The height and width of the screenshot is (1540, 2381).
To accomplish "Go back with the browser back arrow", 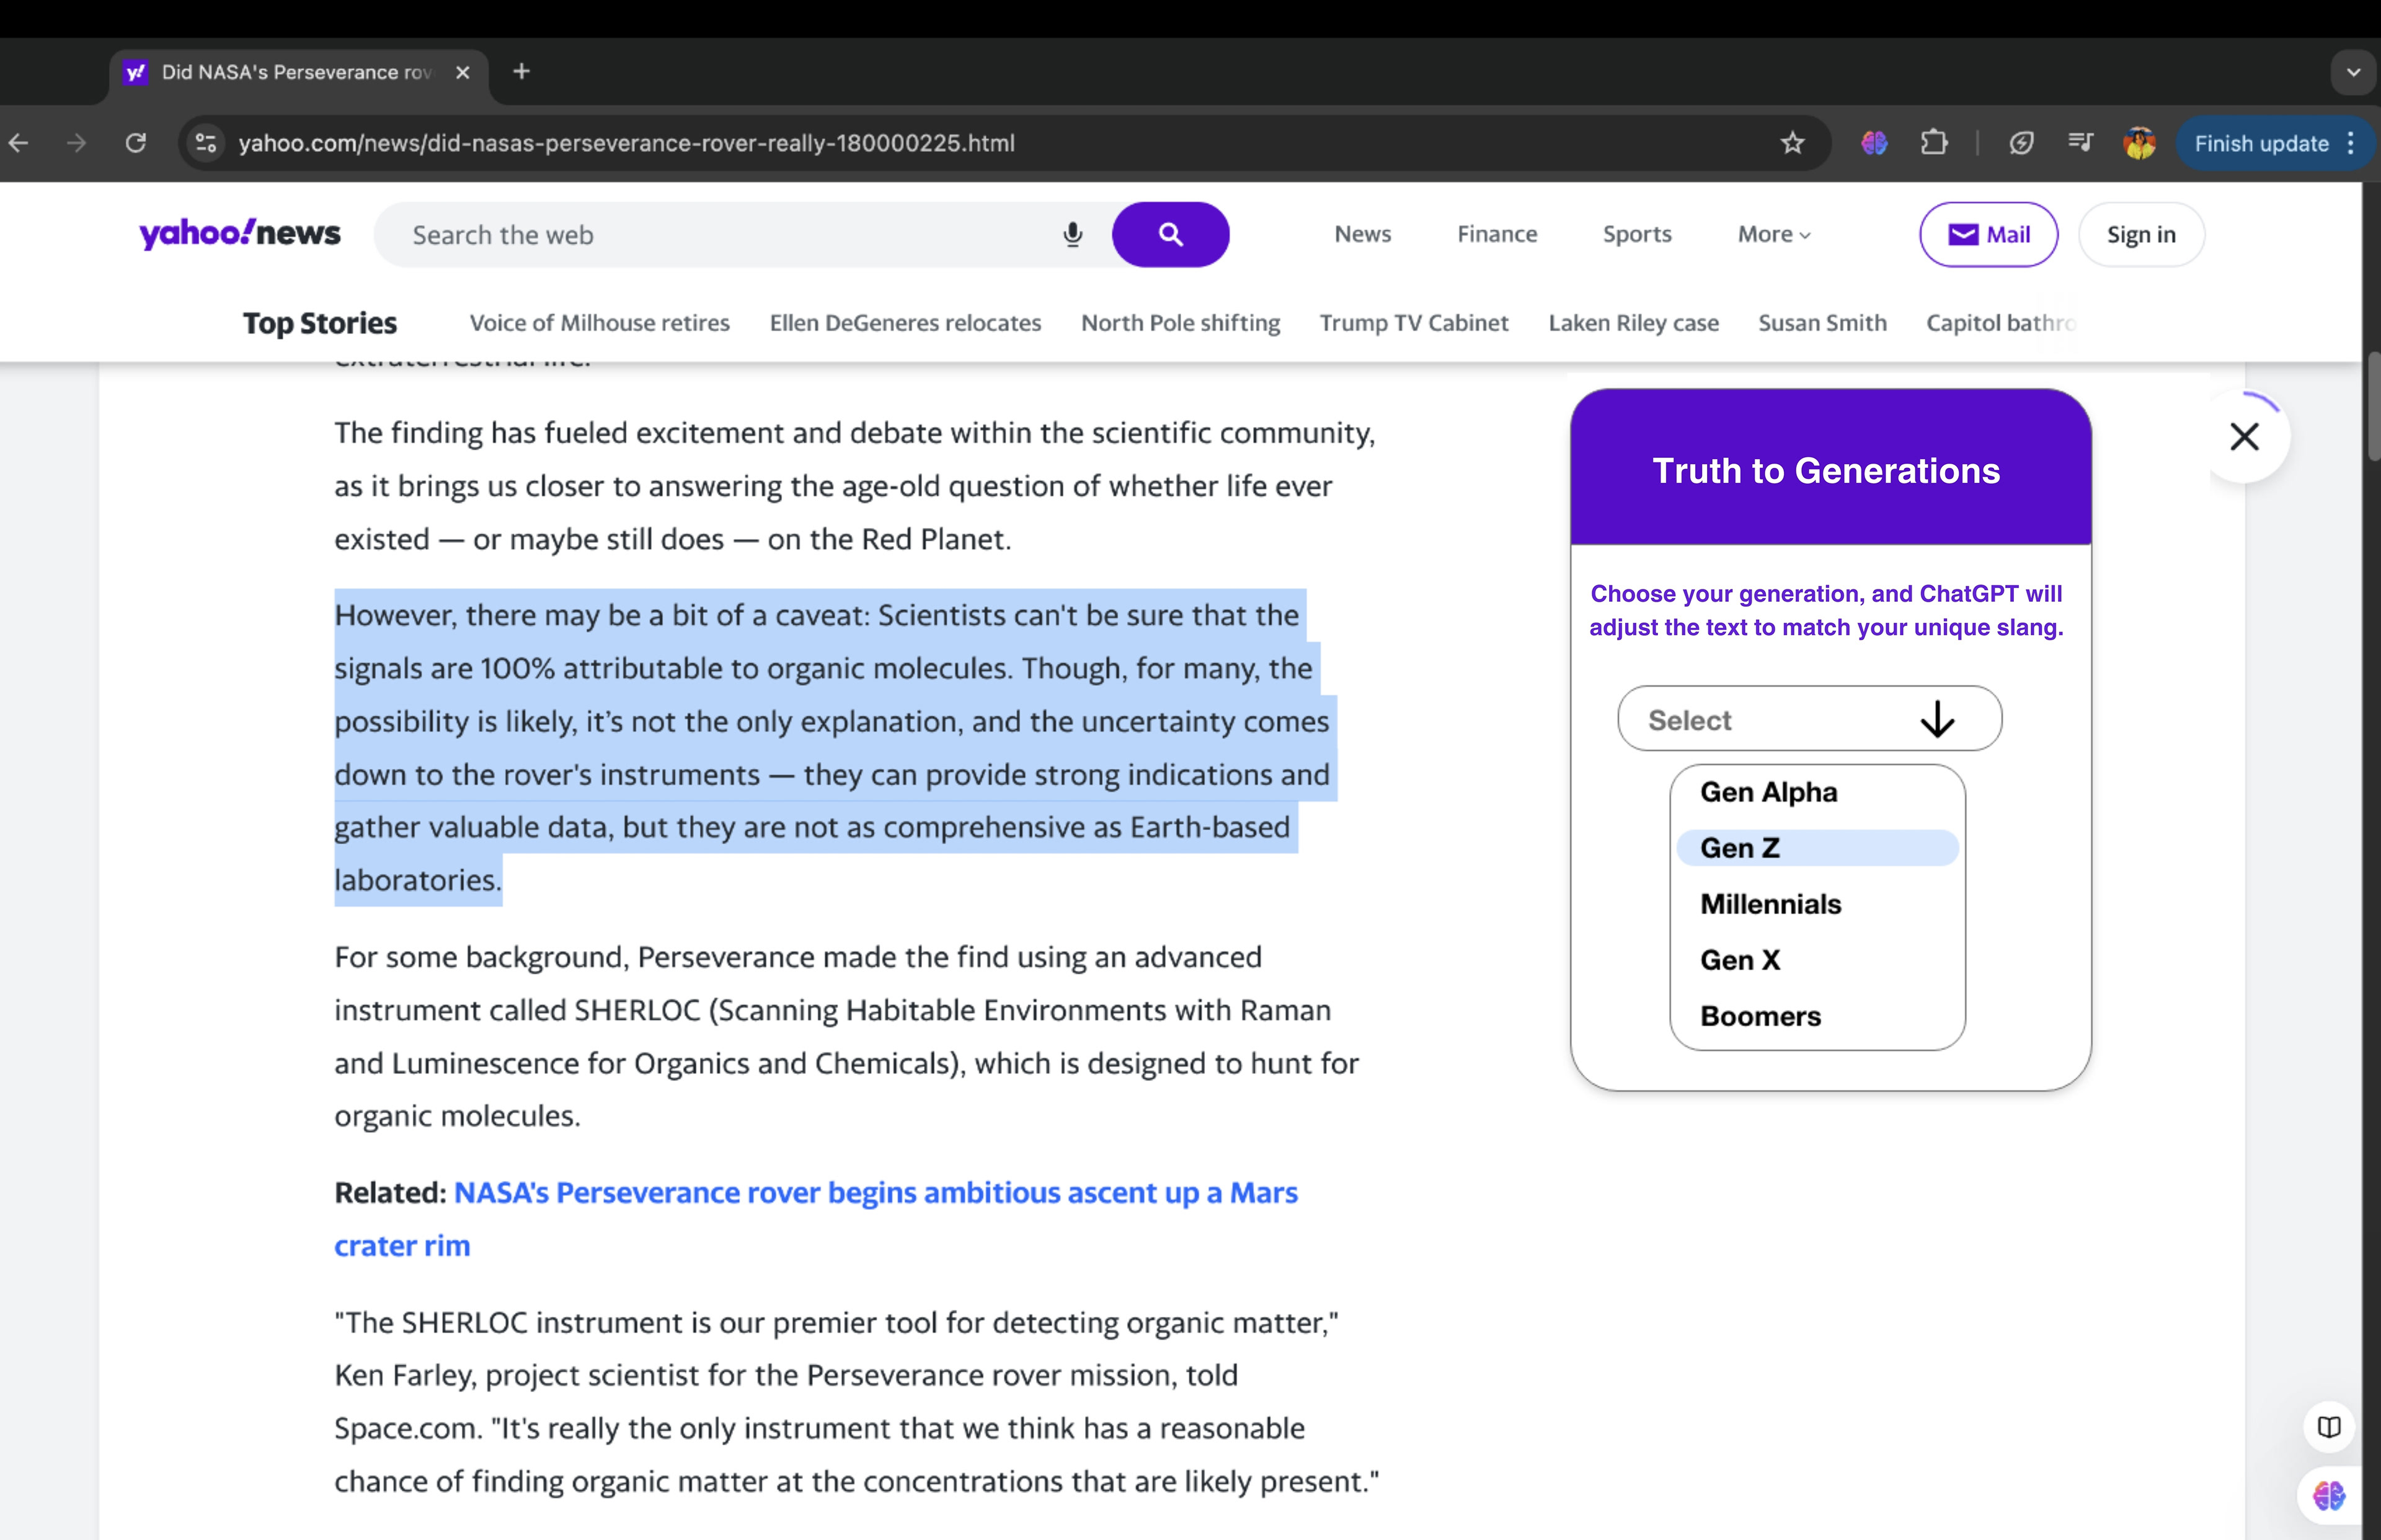I will click(x=19, y=143).
